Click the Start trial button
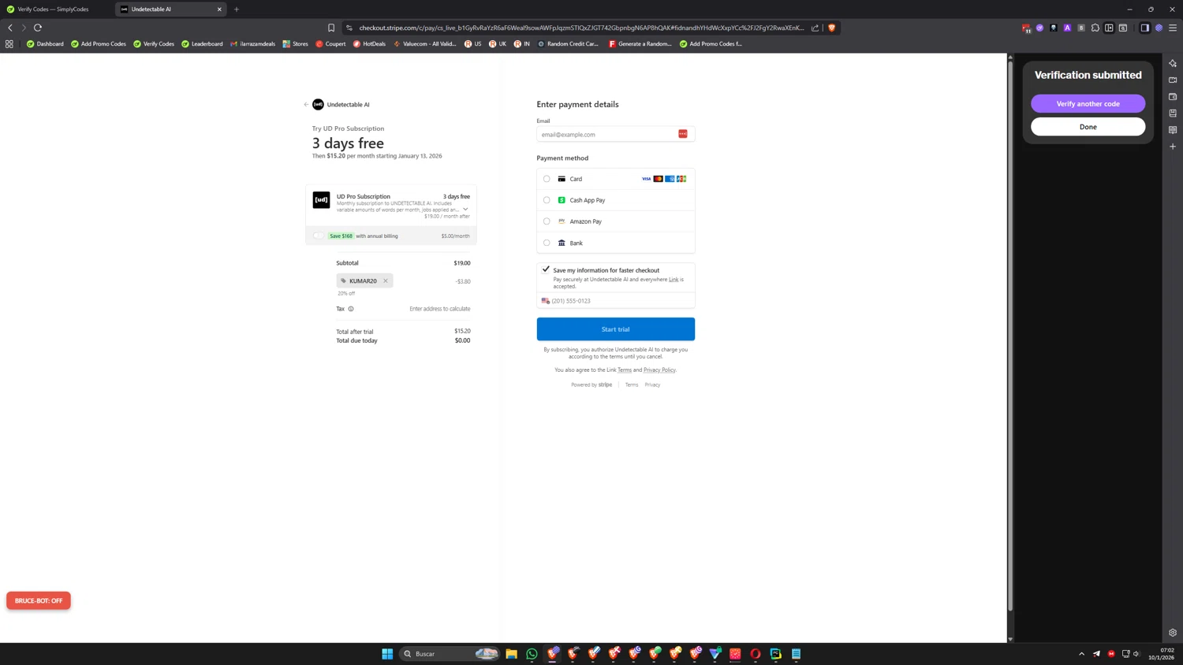The image size is (1183, 665). pos(616,329)
